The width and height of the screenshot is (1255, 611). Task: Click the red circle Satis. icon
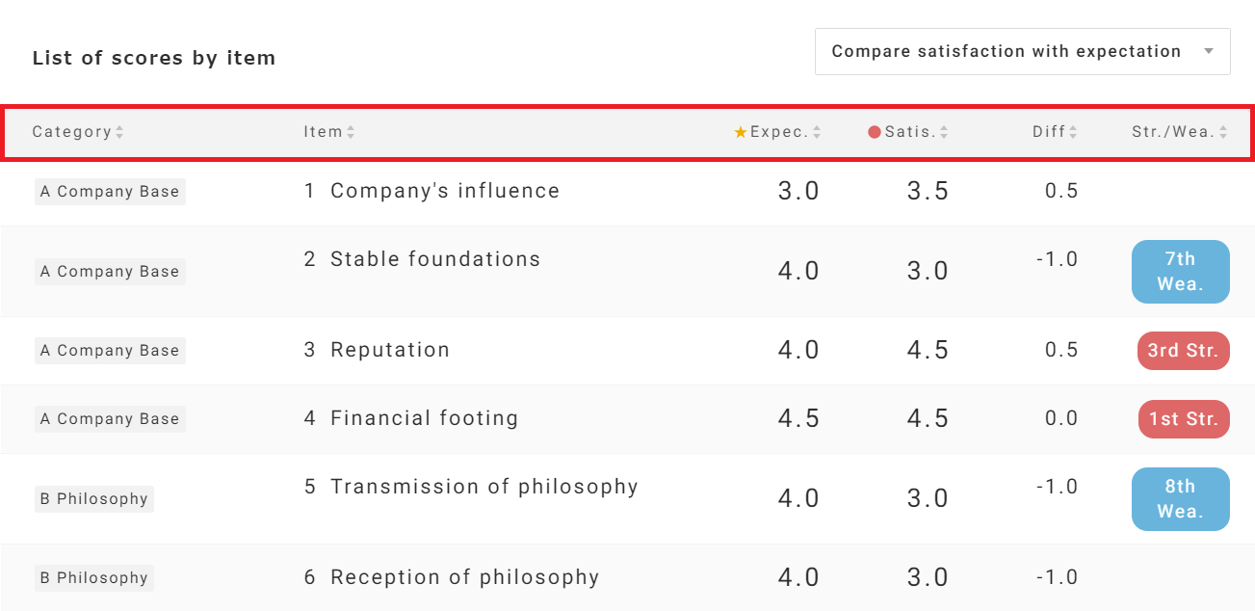(x=875, y=133)
